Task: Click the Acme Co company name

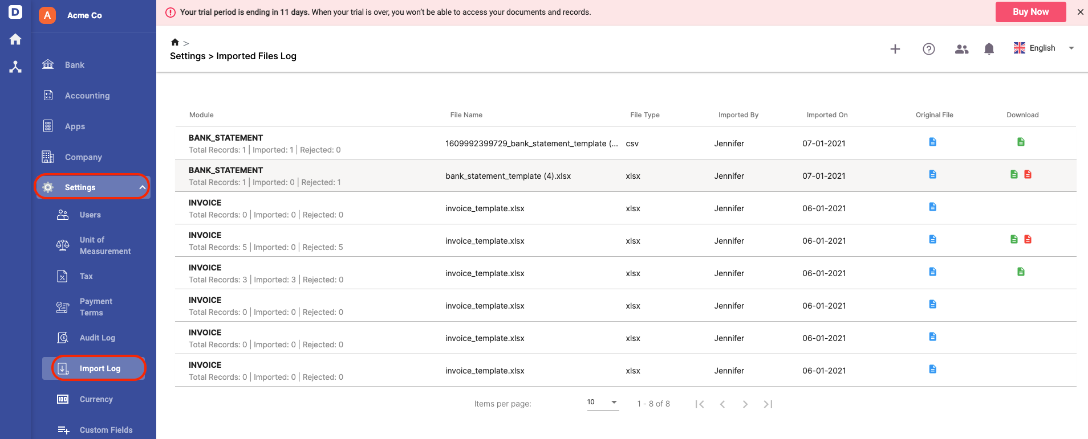Action: point(84,15)
